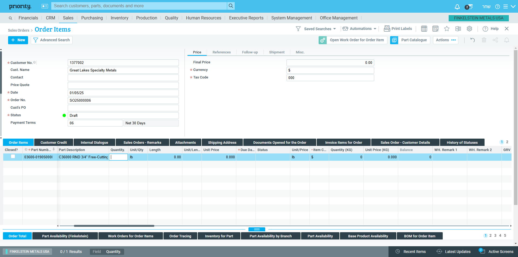518x257 pixels.
Task: Open BOM for Order Item tab
Action: point(420,236)
